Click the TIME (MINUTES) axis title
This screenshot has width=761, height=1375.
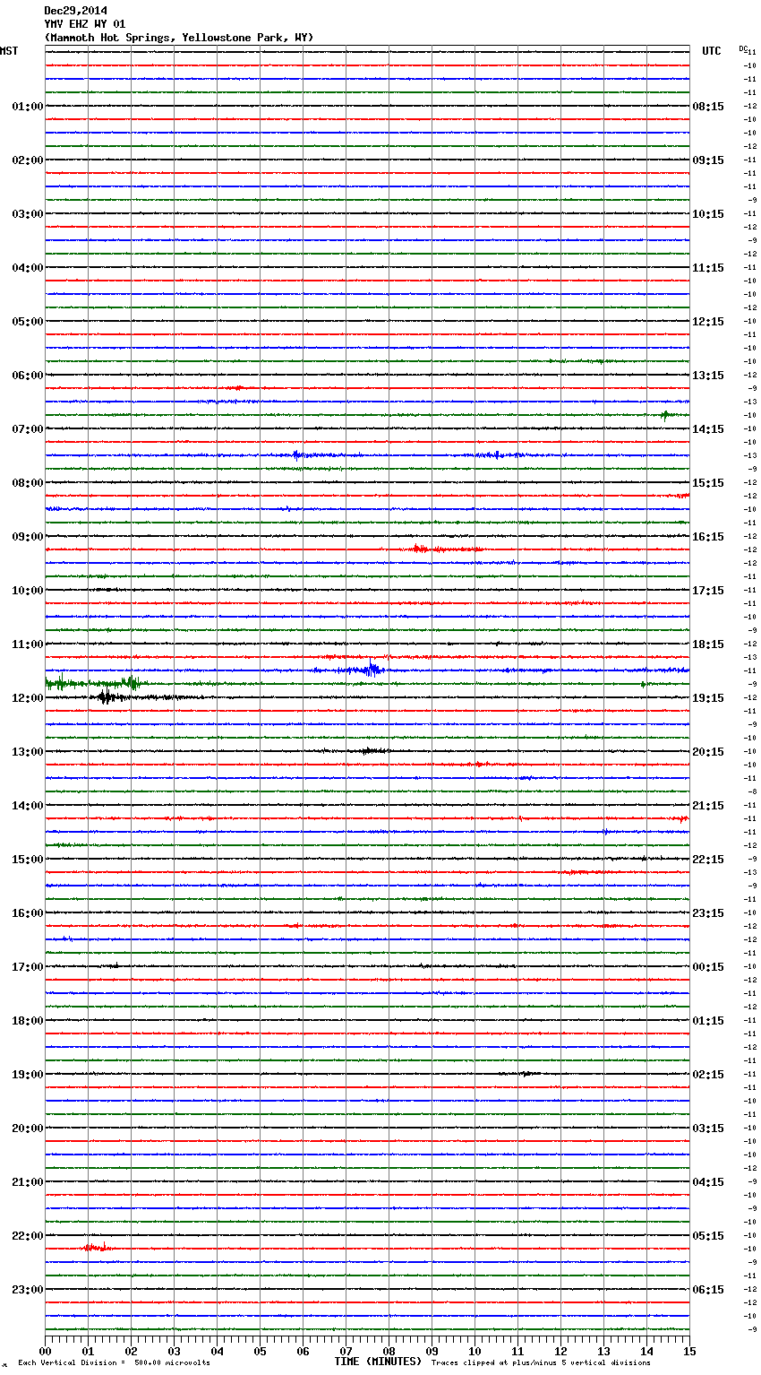point(378,1362)
